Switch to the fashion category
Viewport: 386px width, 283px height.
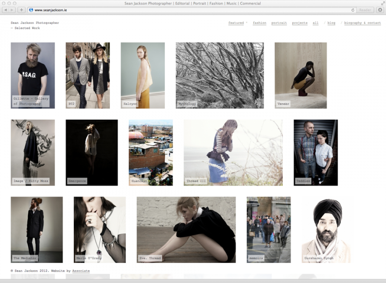pyautogui.click(x=260, y=23)
